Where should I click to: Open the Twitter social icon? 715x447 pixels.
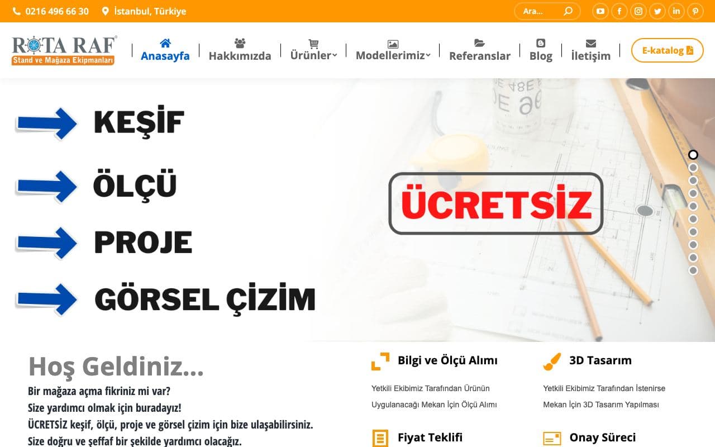(x=657, y=11)
